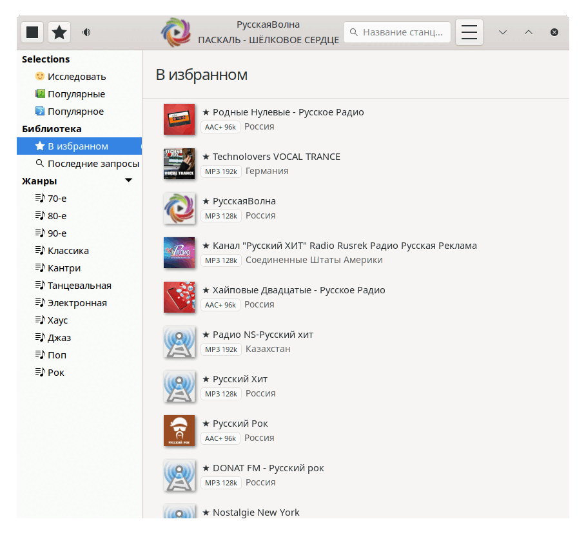
Task: Click the РусскаяВолна logo in header
Action: click(x=176, y=32)
